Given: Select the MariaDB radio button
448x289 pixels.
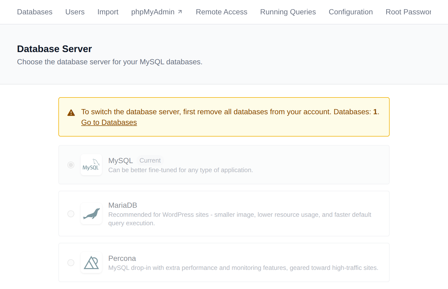Looking at the screenshot, I should [71, 214].
